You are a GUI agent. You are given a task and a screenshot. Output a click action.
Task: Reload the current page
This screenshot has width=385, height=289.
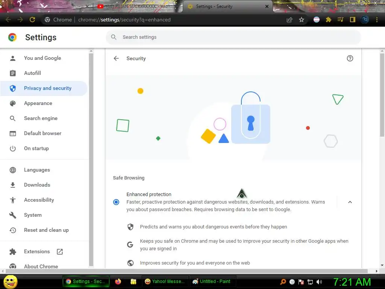coord(32,20)
